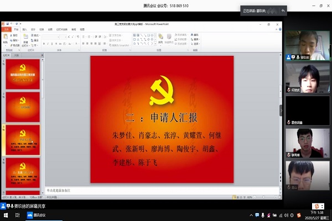This screenshot has height=221, width=332.
Task: Click the zoom slider in status bar
Action: [264, 197]
